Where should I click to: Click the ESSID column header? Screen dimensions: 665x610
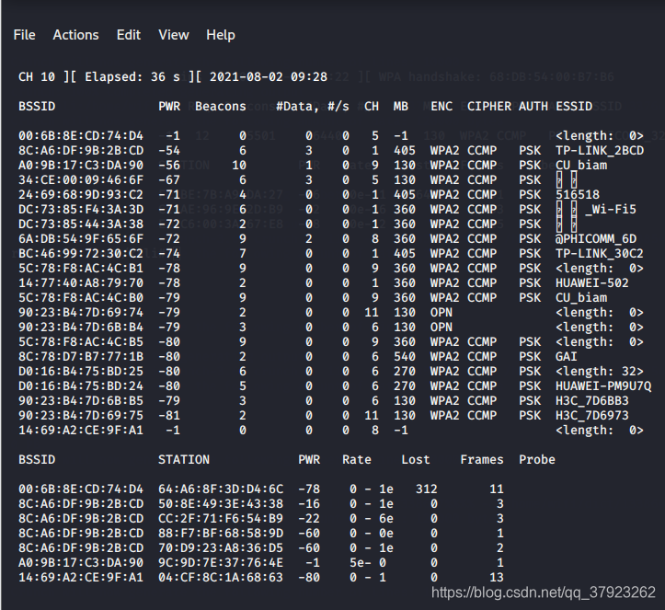tap(574, 106)
